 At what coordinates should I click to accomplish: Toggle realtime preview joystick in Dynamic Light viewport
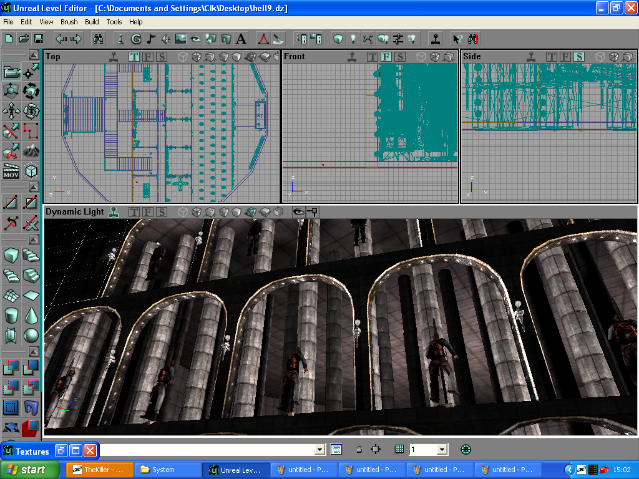pos(113,212)
